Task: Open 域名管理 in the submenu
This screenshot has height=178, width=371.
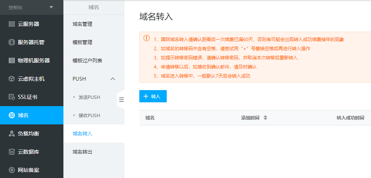Action: click(82, 24)
